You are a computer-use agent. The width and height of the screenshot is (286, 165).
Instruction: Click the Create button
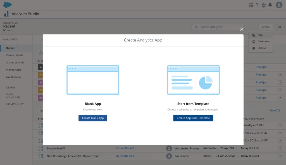click(x=266, y=27)
